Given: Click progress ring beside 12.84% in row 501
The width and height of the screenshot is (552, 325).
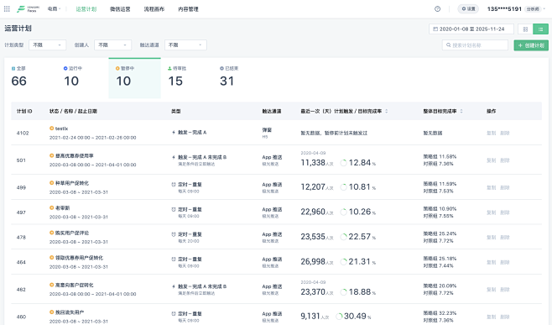Looking at the screenshot, I should pyautogui.click(x=344, y=163).
